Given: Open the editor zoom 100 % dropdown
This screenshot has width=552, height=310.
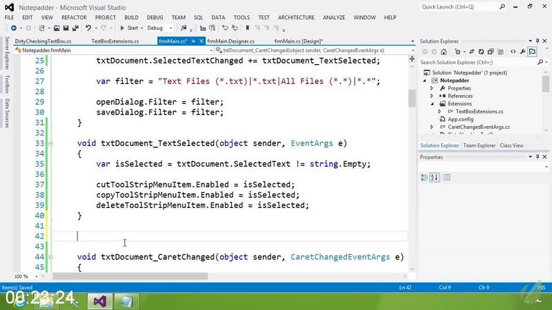Looking at the screenshot, I should coord(37,277).
